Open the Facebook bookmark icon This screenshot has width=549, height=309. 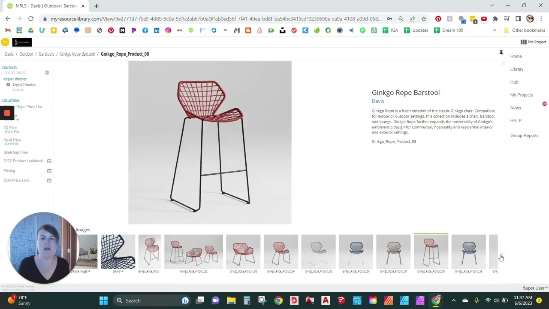click(x=145, y=30)
